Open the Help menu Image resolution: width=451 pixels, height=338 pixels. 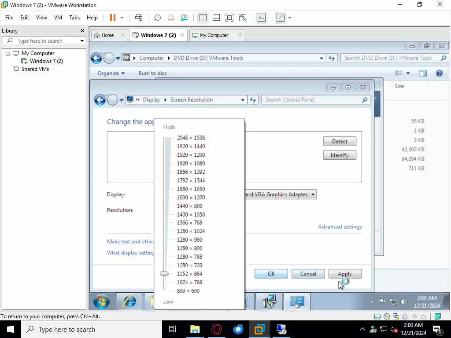tap(92, 18)
